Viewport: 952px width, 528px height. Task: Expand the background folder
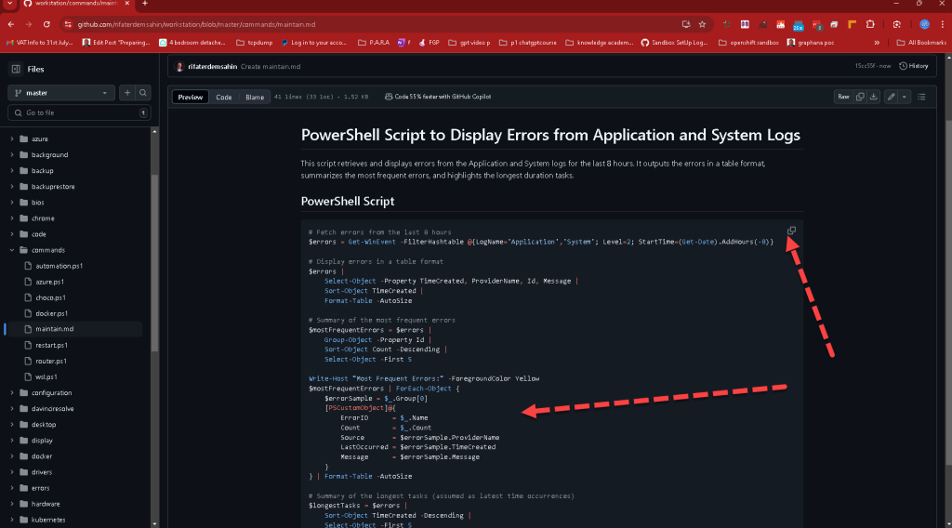click(x=12, y=154)
